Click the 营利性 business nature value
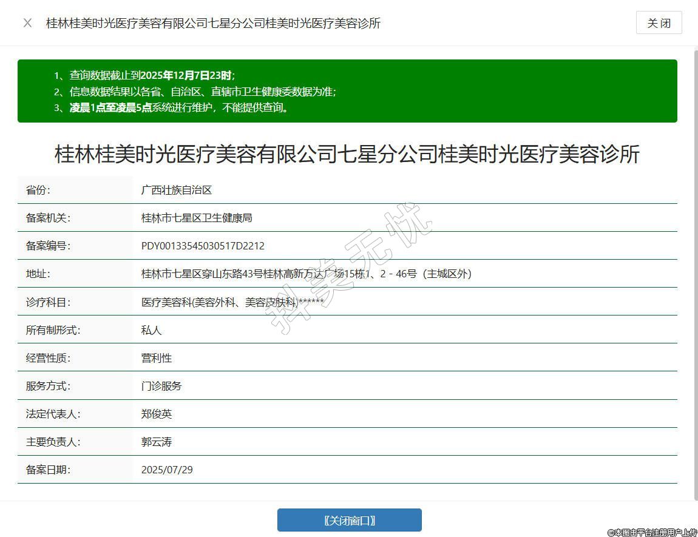The width and height of the screenshot is (698, 537). click(156, 358)
